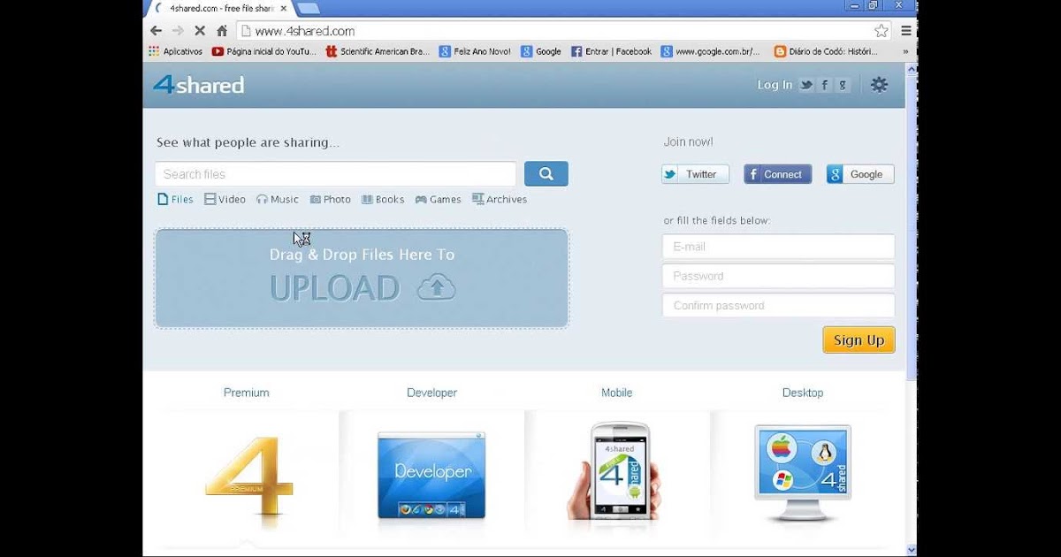Open www.google.com.br bookmark
This screenshot has width=1061, height=557.
[x=711, y=51]
